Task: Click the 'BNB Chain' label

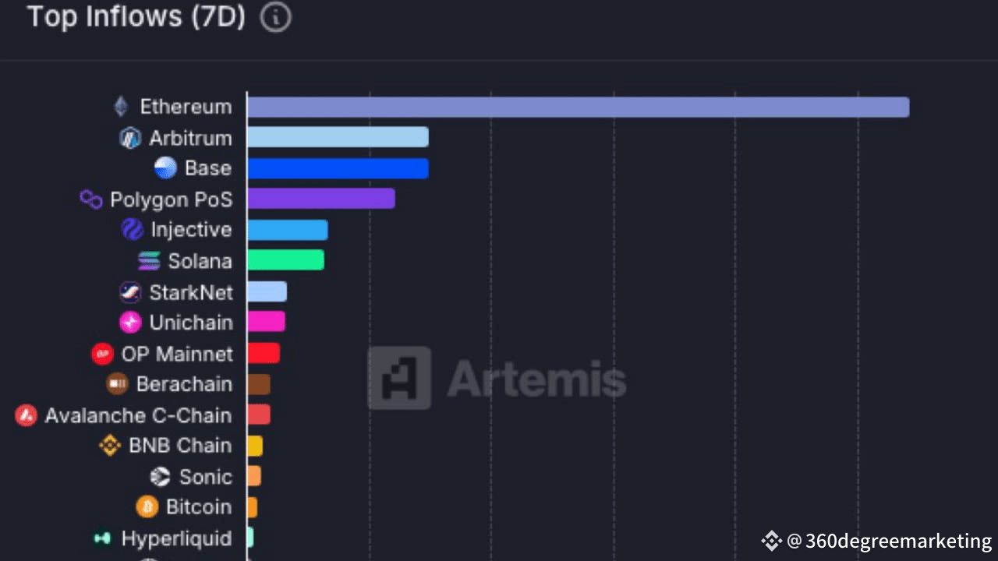Action: tap(180, 446)
